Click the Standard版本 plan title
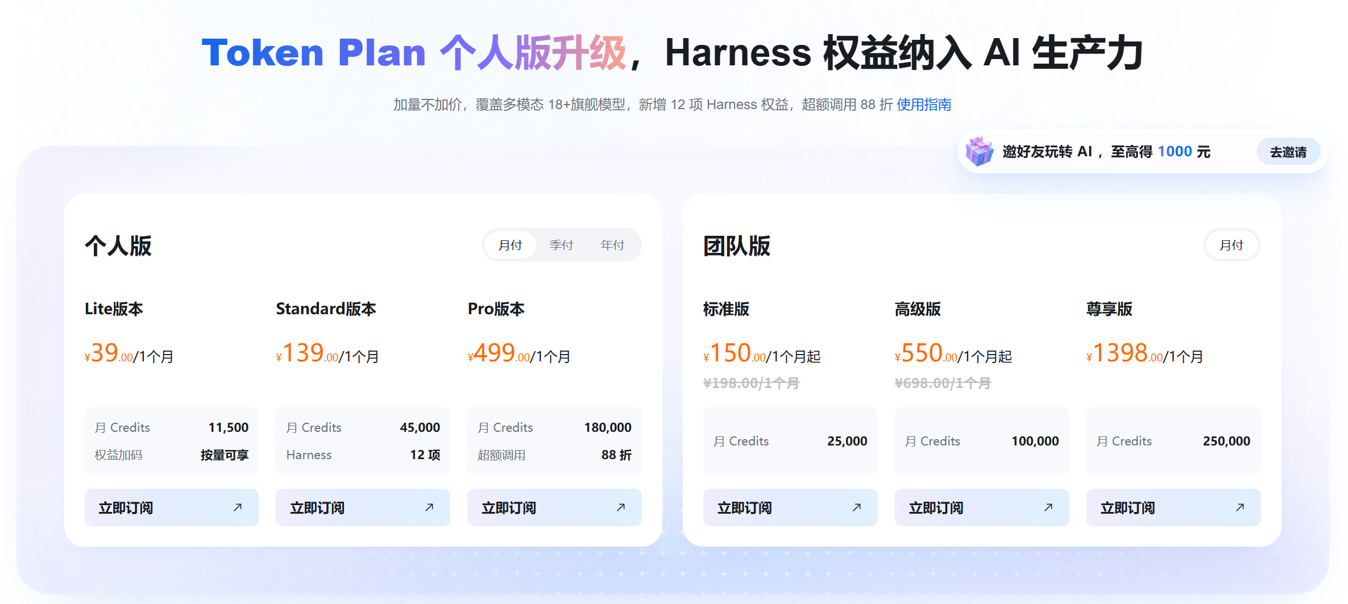Viewport: 1348px width, 604px height. 326,309
